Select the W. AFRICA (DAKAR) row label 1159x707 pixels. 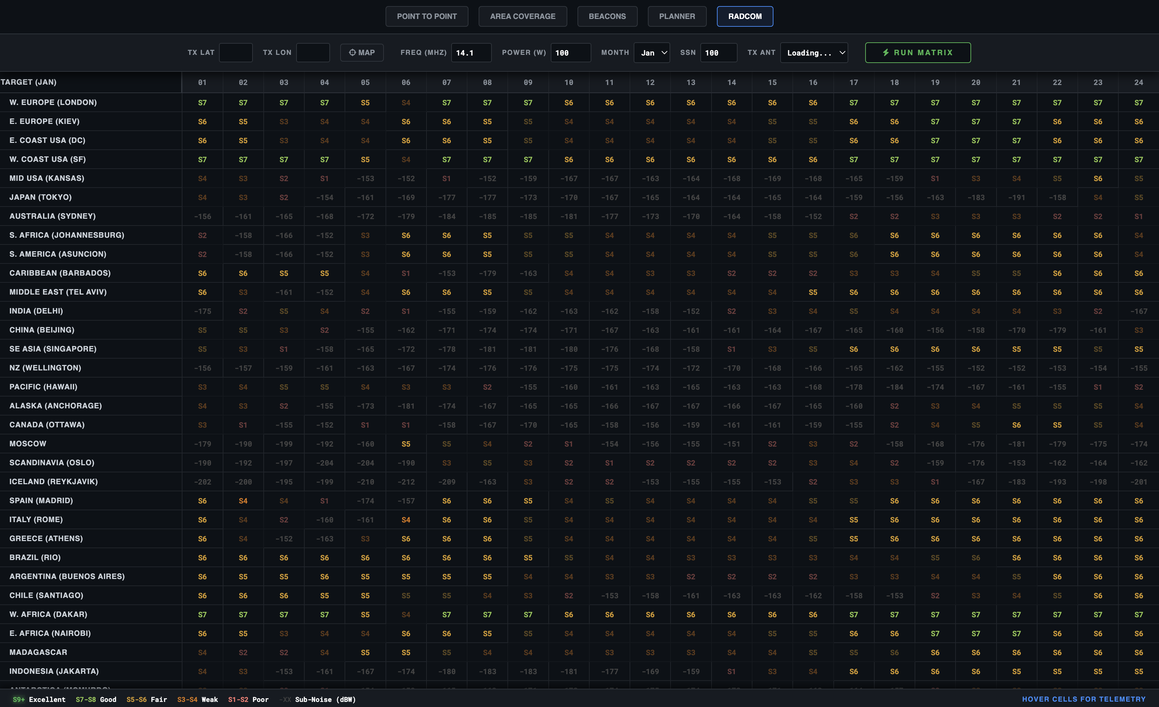(x=48, y=614)
